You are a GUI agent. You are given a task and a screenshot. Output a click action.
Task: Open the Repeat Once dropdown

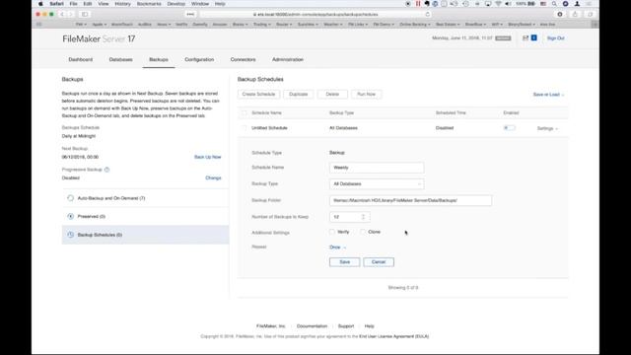(337, 248)
